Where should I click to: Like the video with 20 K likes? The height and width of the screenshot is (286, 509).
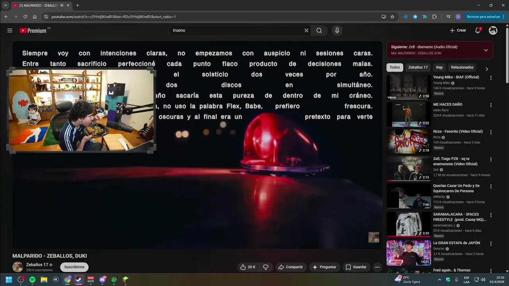(x=248, y=267)
